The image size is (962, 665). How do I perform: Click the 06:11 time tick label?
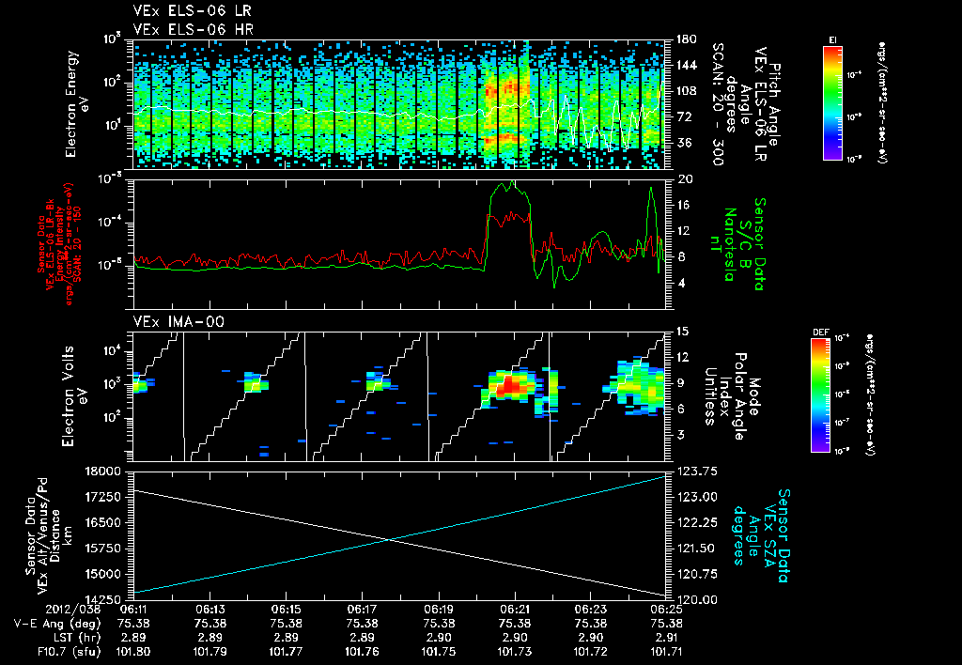point(133,610)
